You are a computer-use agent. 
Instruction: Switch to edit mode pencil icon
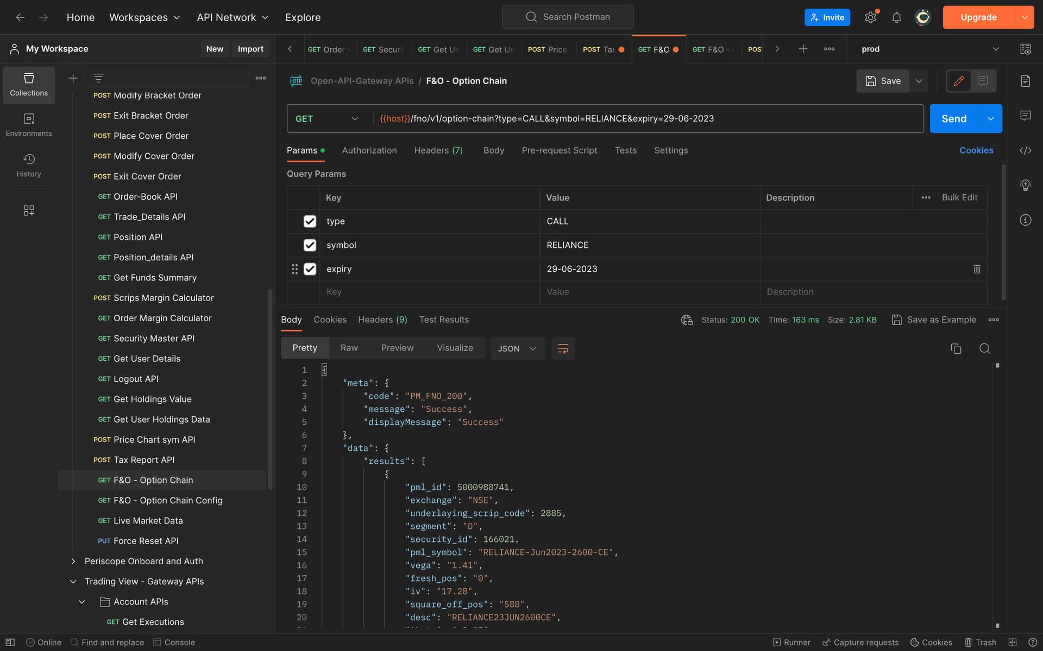[x=959, y=81]
